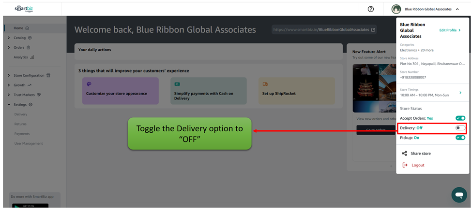Open Payments under Settings
Image resolution: width=472 pixels, height=208 pixels.
(x=22, y=134)
